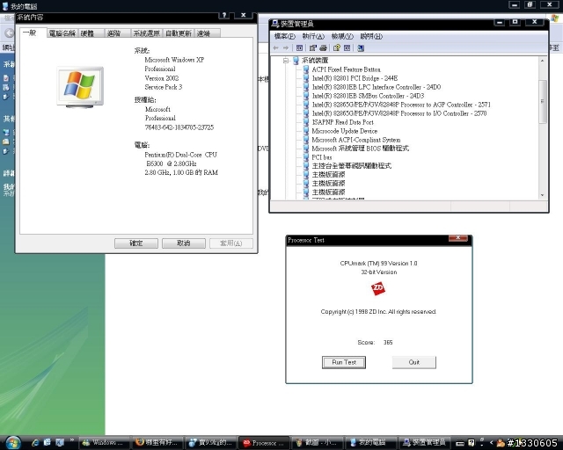Select Intel 82801EB SMBus Controller - 24D3
The image size is (563, 450).
click(x=368, y=96)
